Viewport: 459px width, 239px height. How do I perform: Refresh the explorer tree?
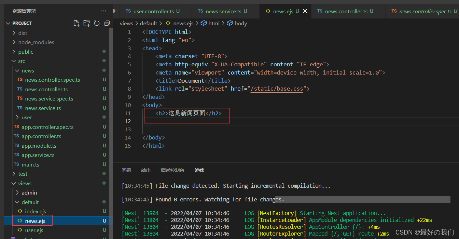click(97, 23)
